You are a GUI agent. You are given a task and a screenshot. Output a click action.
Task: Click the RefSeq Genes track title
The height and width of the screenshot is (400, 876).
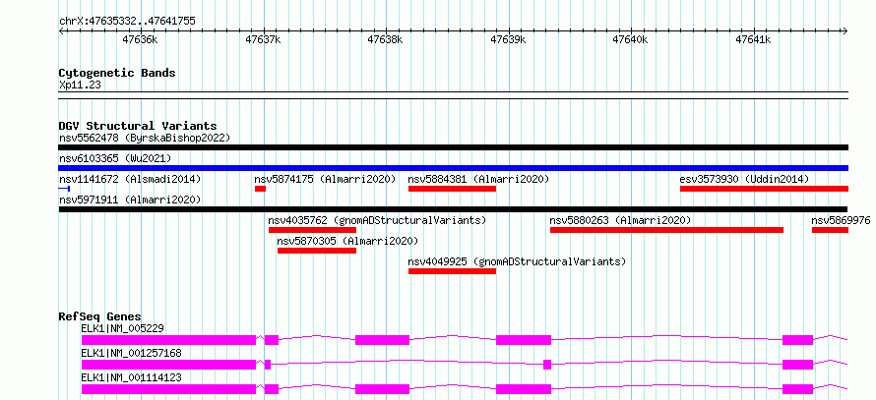pos(100,316)
